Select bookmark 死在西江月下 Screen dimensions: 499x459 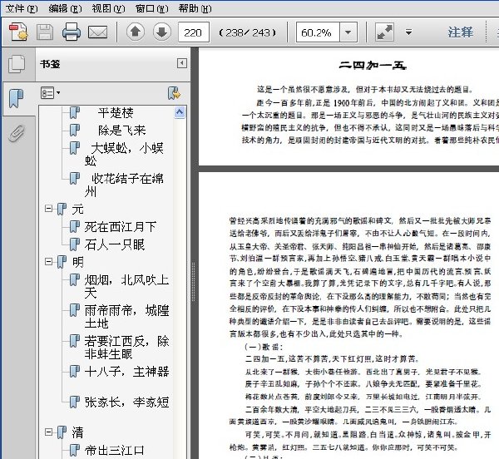(x=121, y=227)
